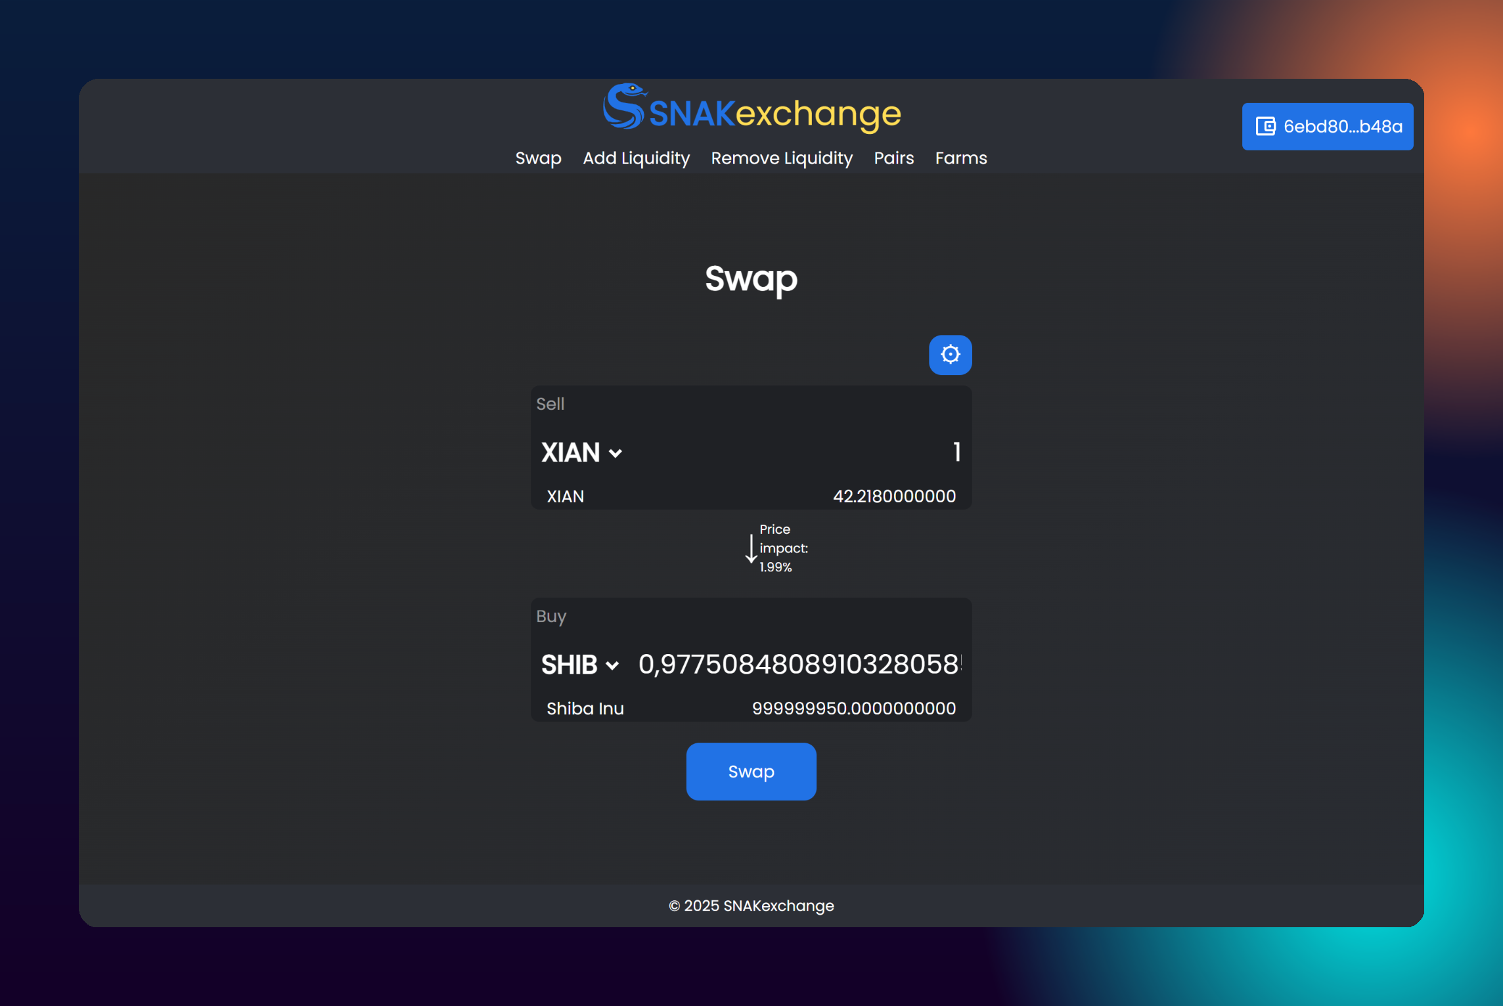Open the Remove Liquidity page
Screen dimensions: 1503x1006
pos(782,158)
